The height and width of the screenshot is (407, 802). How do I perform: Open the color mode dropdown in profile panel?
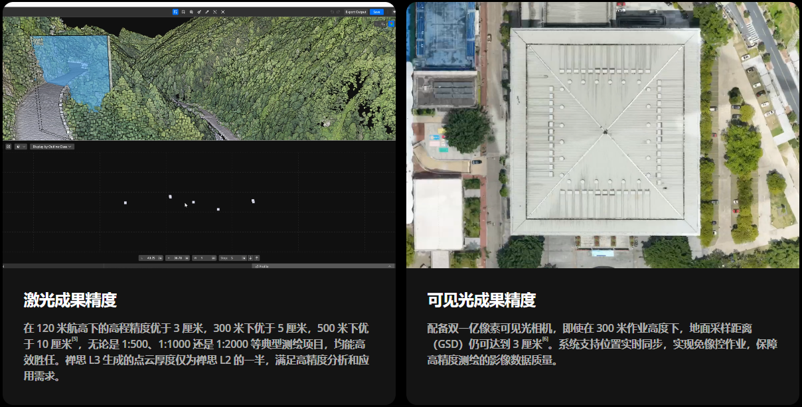[x=21, y=146]
